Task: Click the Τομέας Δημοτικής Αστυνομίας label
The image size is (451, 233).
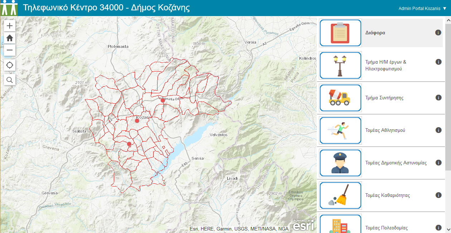Action: click(396, 163)
